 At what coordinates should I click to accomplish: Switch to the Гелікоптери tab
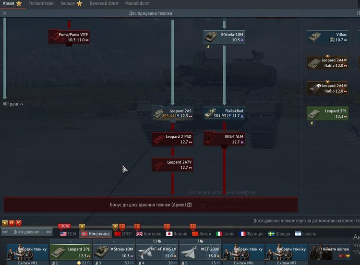pos(41,3)
